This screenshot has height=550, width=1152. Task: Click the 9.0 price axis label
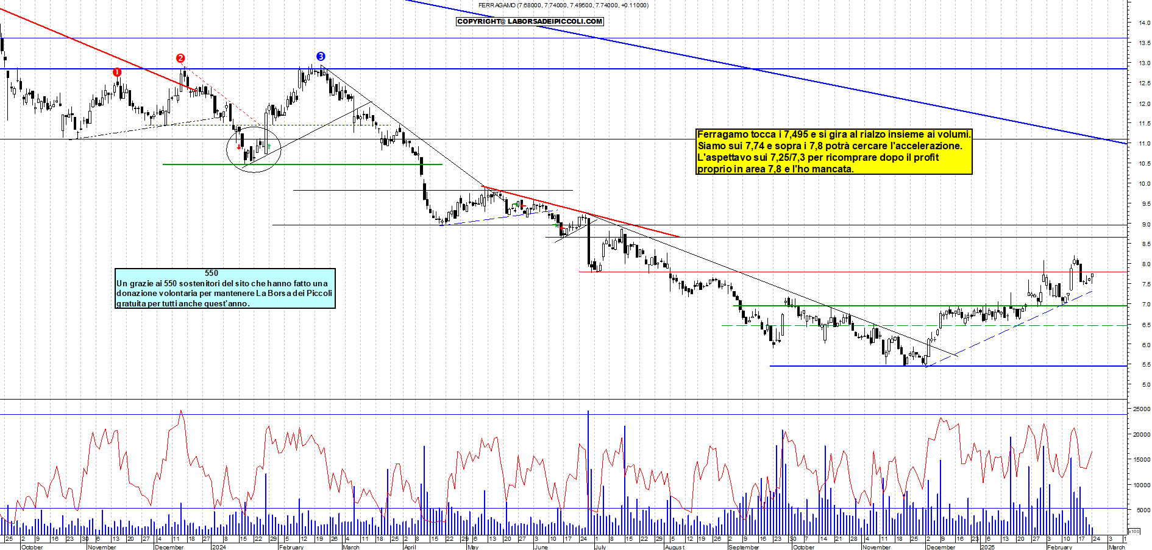click(1146, 224)
